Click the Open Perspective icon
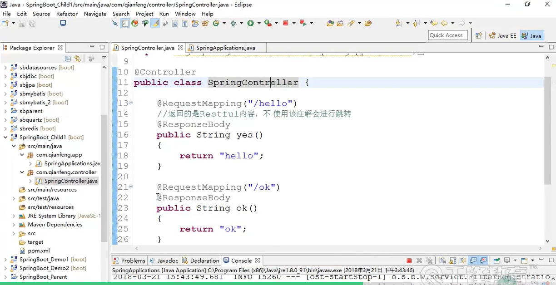Screen dimensions: 556x285 [x=478, y=35]
